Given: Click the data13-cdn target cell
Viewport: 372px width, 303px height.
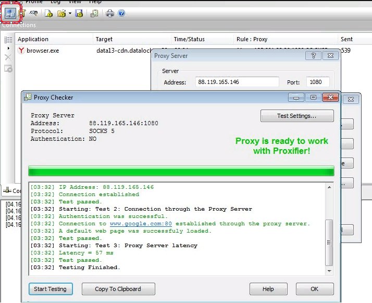Looking at the screenshot, I should tap(124, 51).
